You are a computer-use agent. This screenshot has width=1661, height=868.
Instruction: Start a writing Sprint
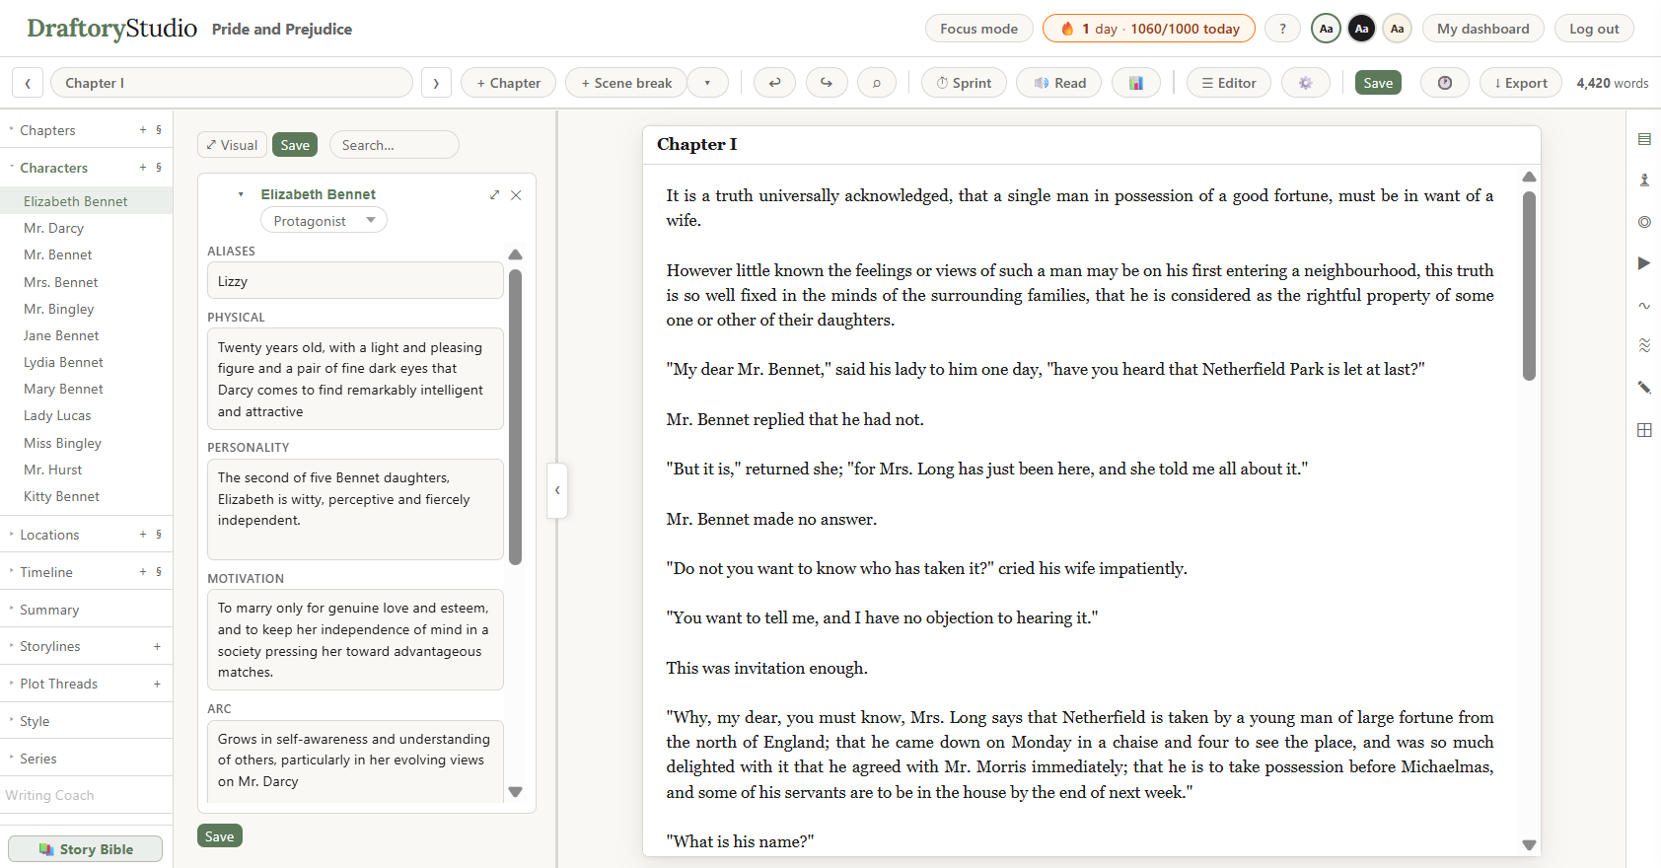tap(964, 83)
